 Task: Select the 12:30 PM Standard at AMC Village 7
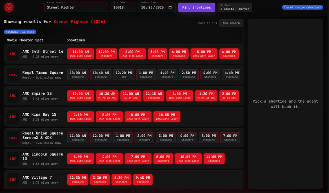click(x=78, y=180)
